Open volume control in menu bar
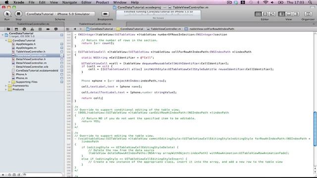 272,2
